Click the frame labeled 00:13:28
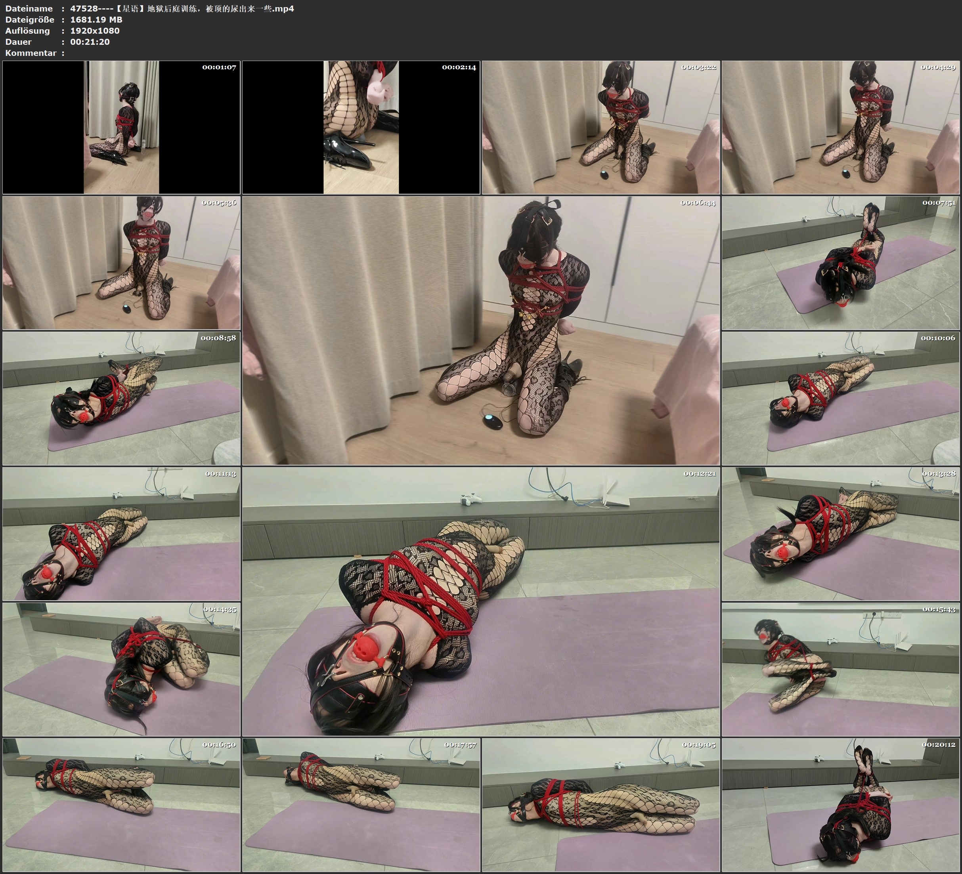962x874 pixels. coord(841,533)
